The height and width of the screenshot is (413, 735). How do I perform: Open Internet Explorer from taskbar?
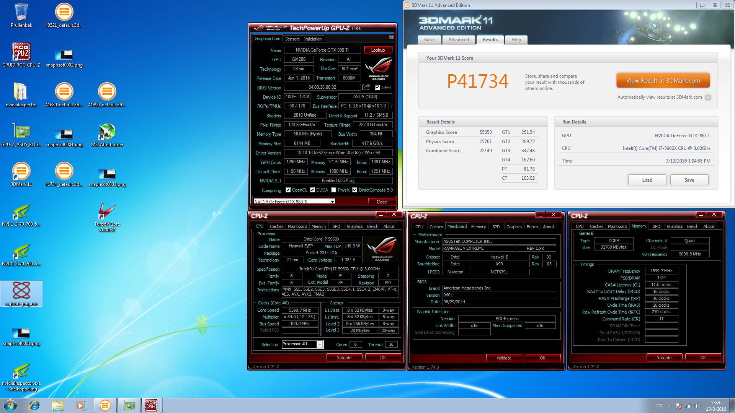click(34, 405)
